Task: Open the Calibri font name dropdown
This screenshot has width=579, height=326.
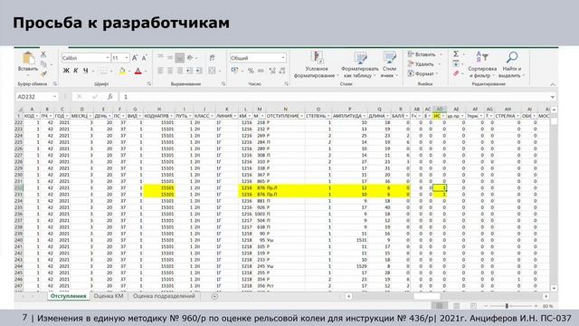Action: point(108,58)
